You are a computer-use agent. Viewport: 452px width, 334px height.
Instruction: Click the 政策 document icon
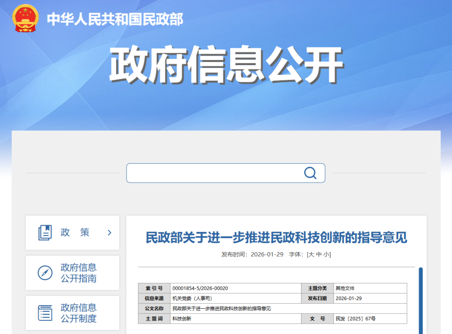(45, 233)
